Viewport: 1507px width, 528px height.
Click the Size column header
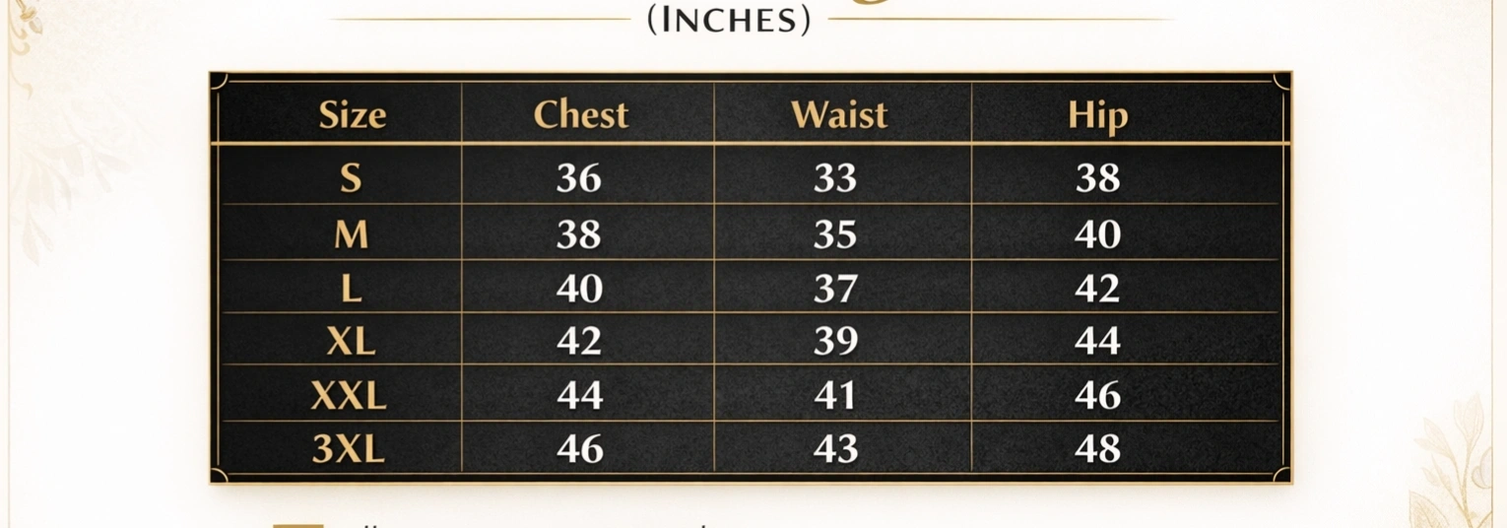(352, 115)
